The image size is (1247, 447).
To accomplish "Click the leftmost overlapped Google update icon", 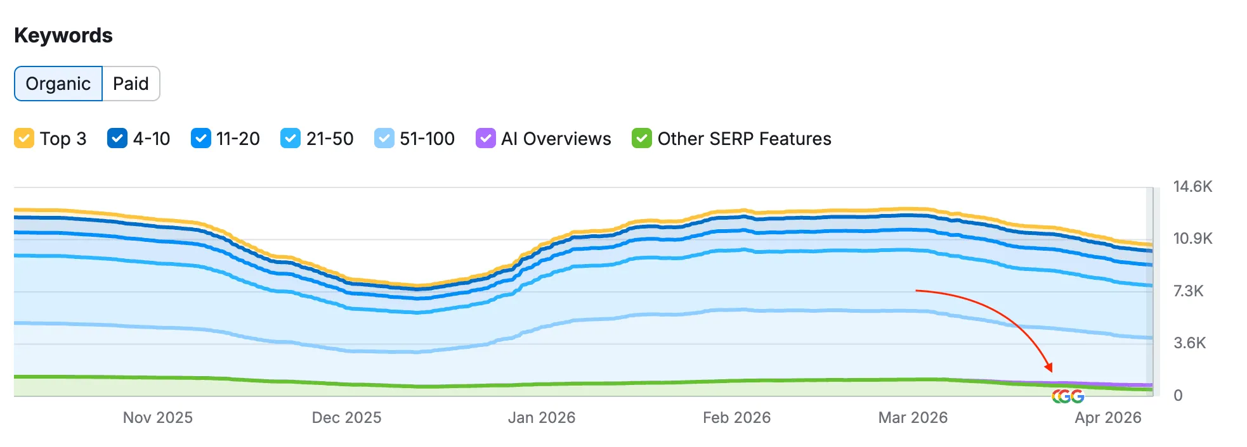I will click(1055, 397).
